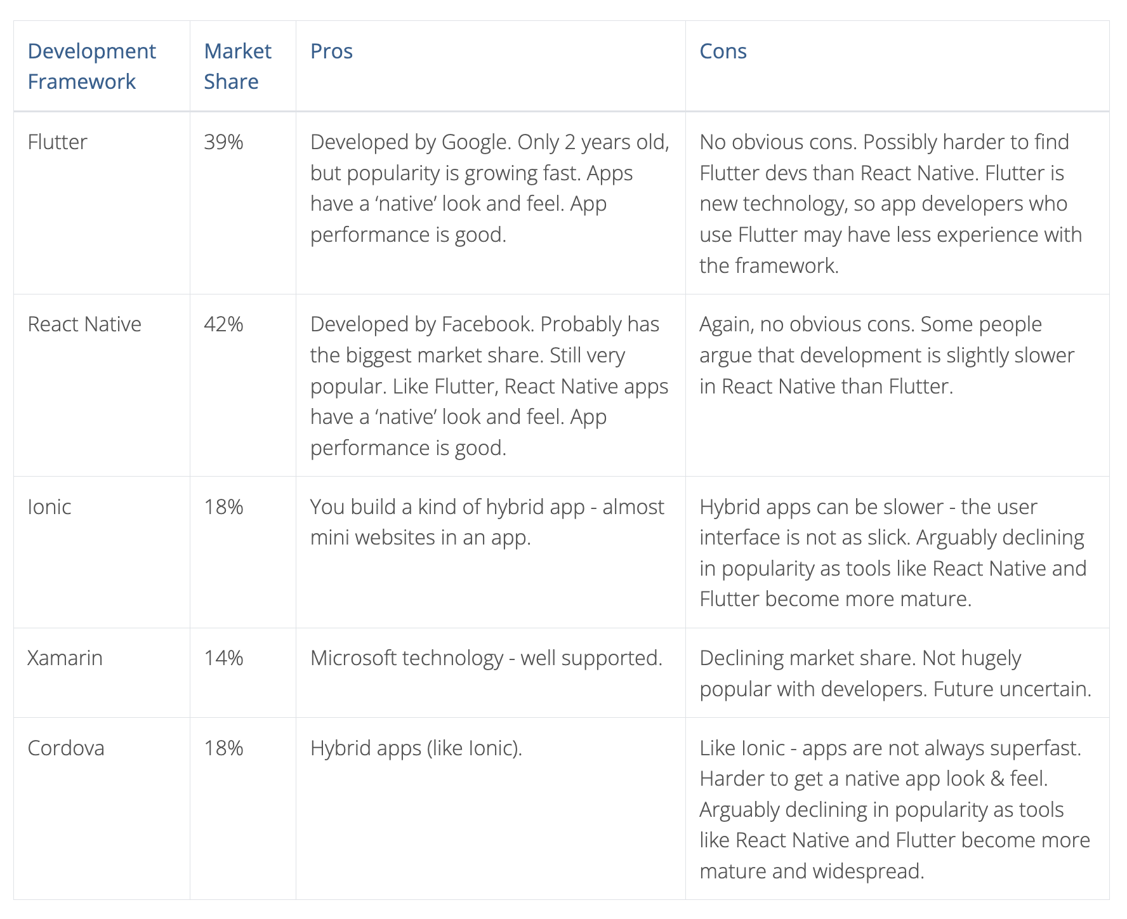The width and height of the screenshot is (1127, 919).
Task: Select the Pros column header
Action: 331,51
